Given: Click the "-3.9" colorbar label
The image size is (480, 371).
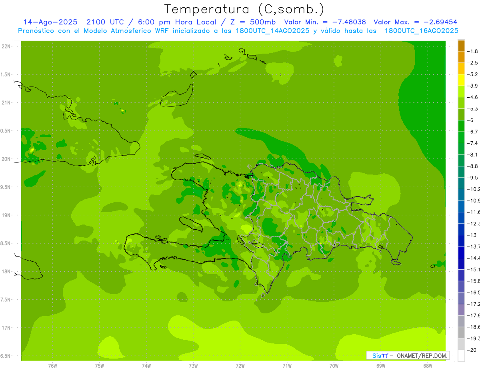Looking at the screenshot, I should 472,86.
